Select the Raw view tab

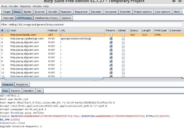pyautogui.click(x=5, y=91)
